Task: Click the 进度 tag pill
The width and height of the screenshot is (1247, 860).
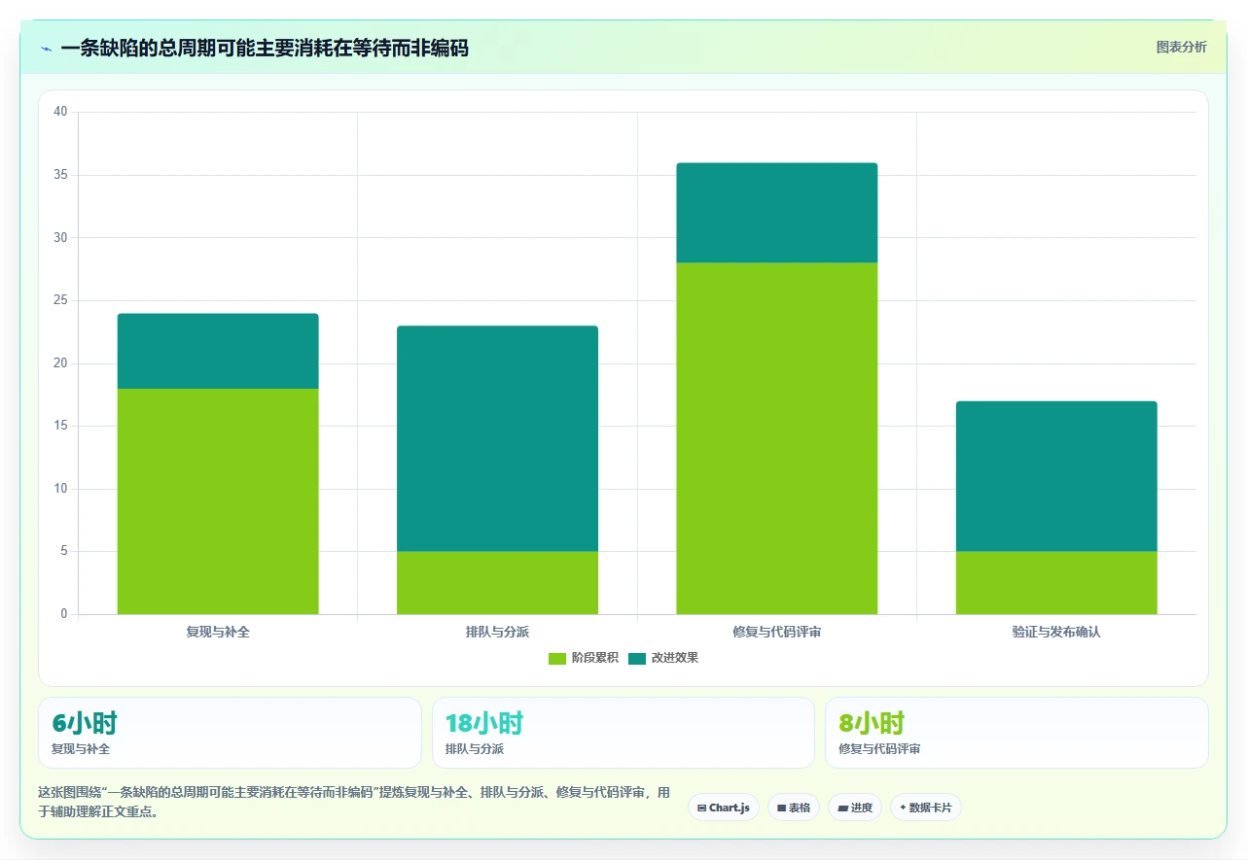Action: pyautogui.click(x=855, y=808)
